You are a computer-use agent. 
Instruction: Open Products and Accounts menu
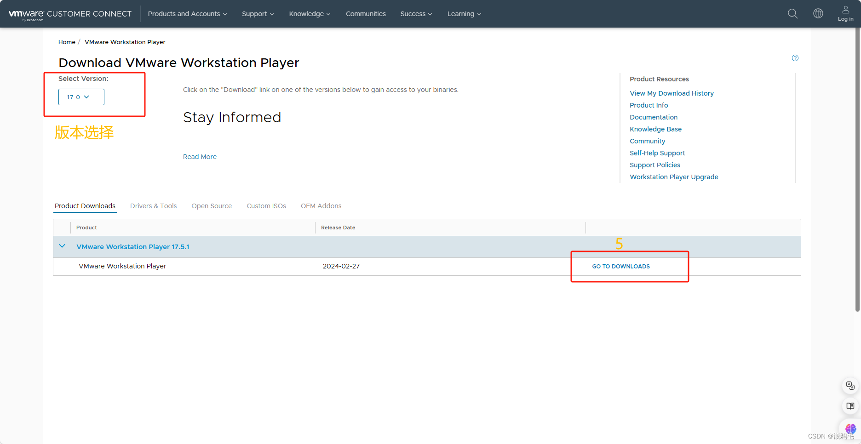pyautogui.click(x=187, y=14)
